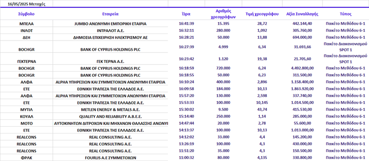Select the value 694.000,00
Viewport: 369px width, 161px height.
point(302,37)
